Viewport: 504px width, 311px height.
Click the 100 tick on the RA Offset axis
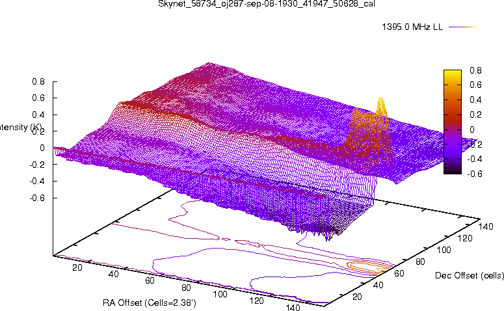220,294
